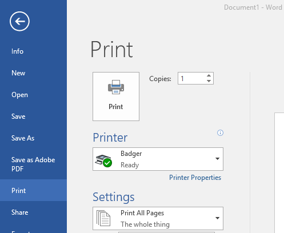Select Save as Adobe PDF
Screen dimensions: 284x233
point(33,164)
